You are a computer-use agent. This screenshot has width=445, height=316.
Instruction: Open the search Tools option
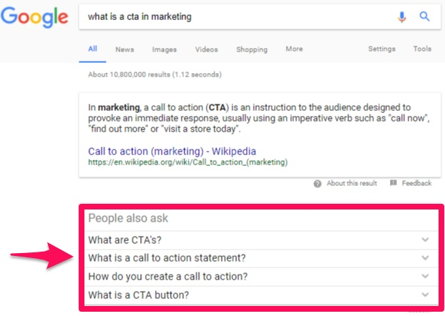[422, 49]
